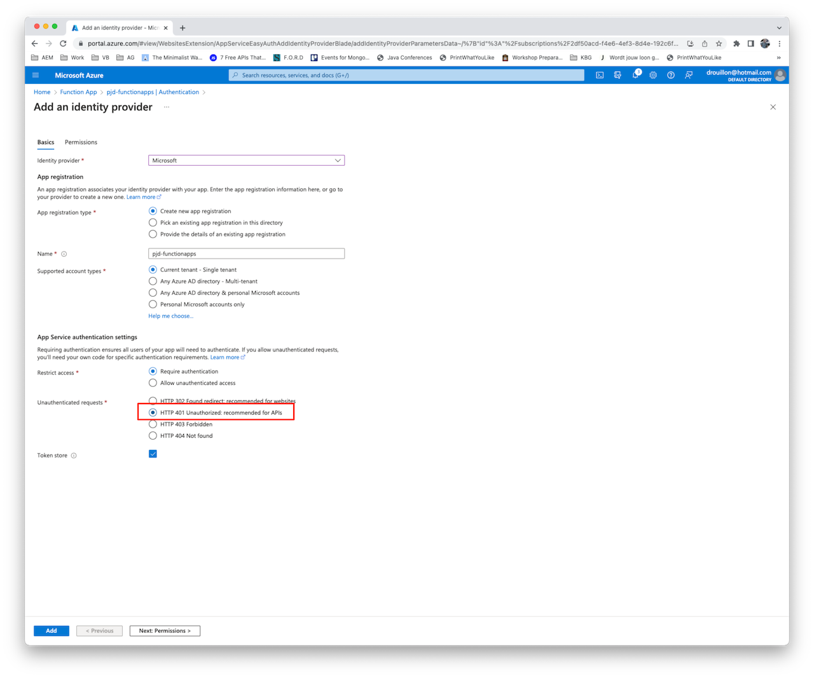814x678 pixels.
Task: Open a new browser tab with the plus icon
Action: (x=183, y=28)
